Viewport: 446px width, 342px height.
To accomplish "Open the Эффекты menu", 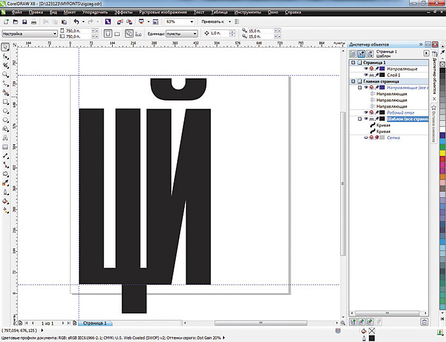I will [x=124, y=12].
